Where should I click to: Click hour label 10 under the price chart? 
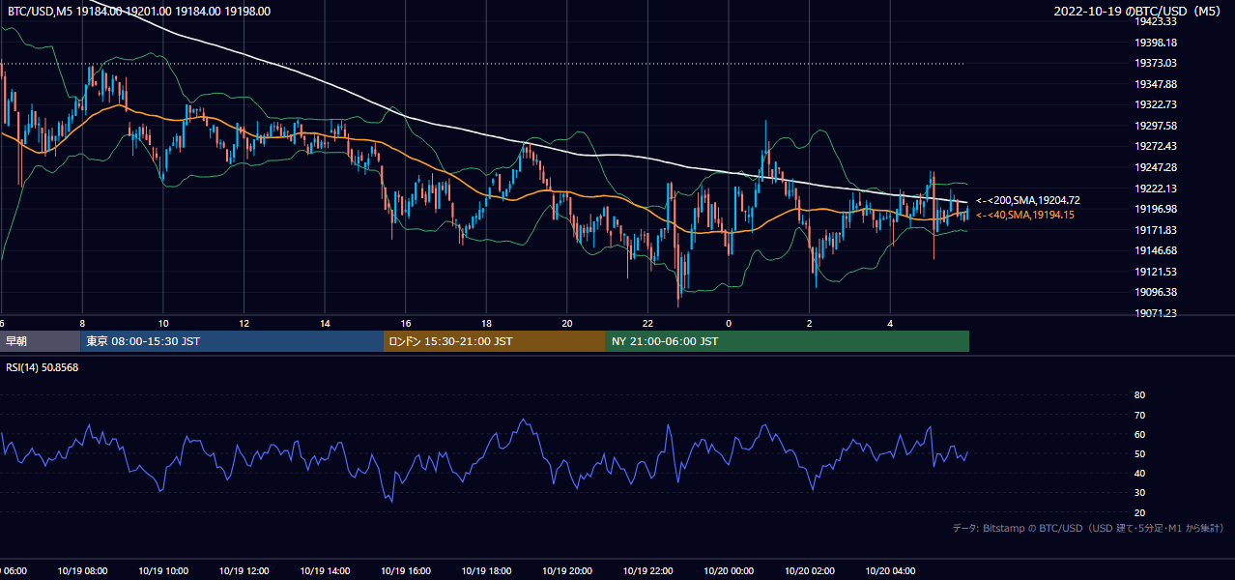163,324
